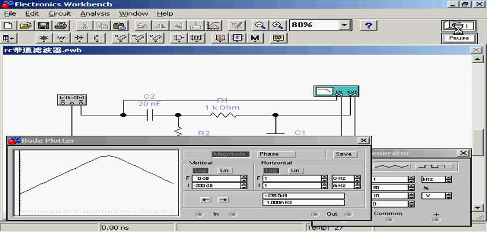Zoom out with the minus magnifier
Image resolution: width=487 pixels, height=232 pixels.
(x=260, y=26)
